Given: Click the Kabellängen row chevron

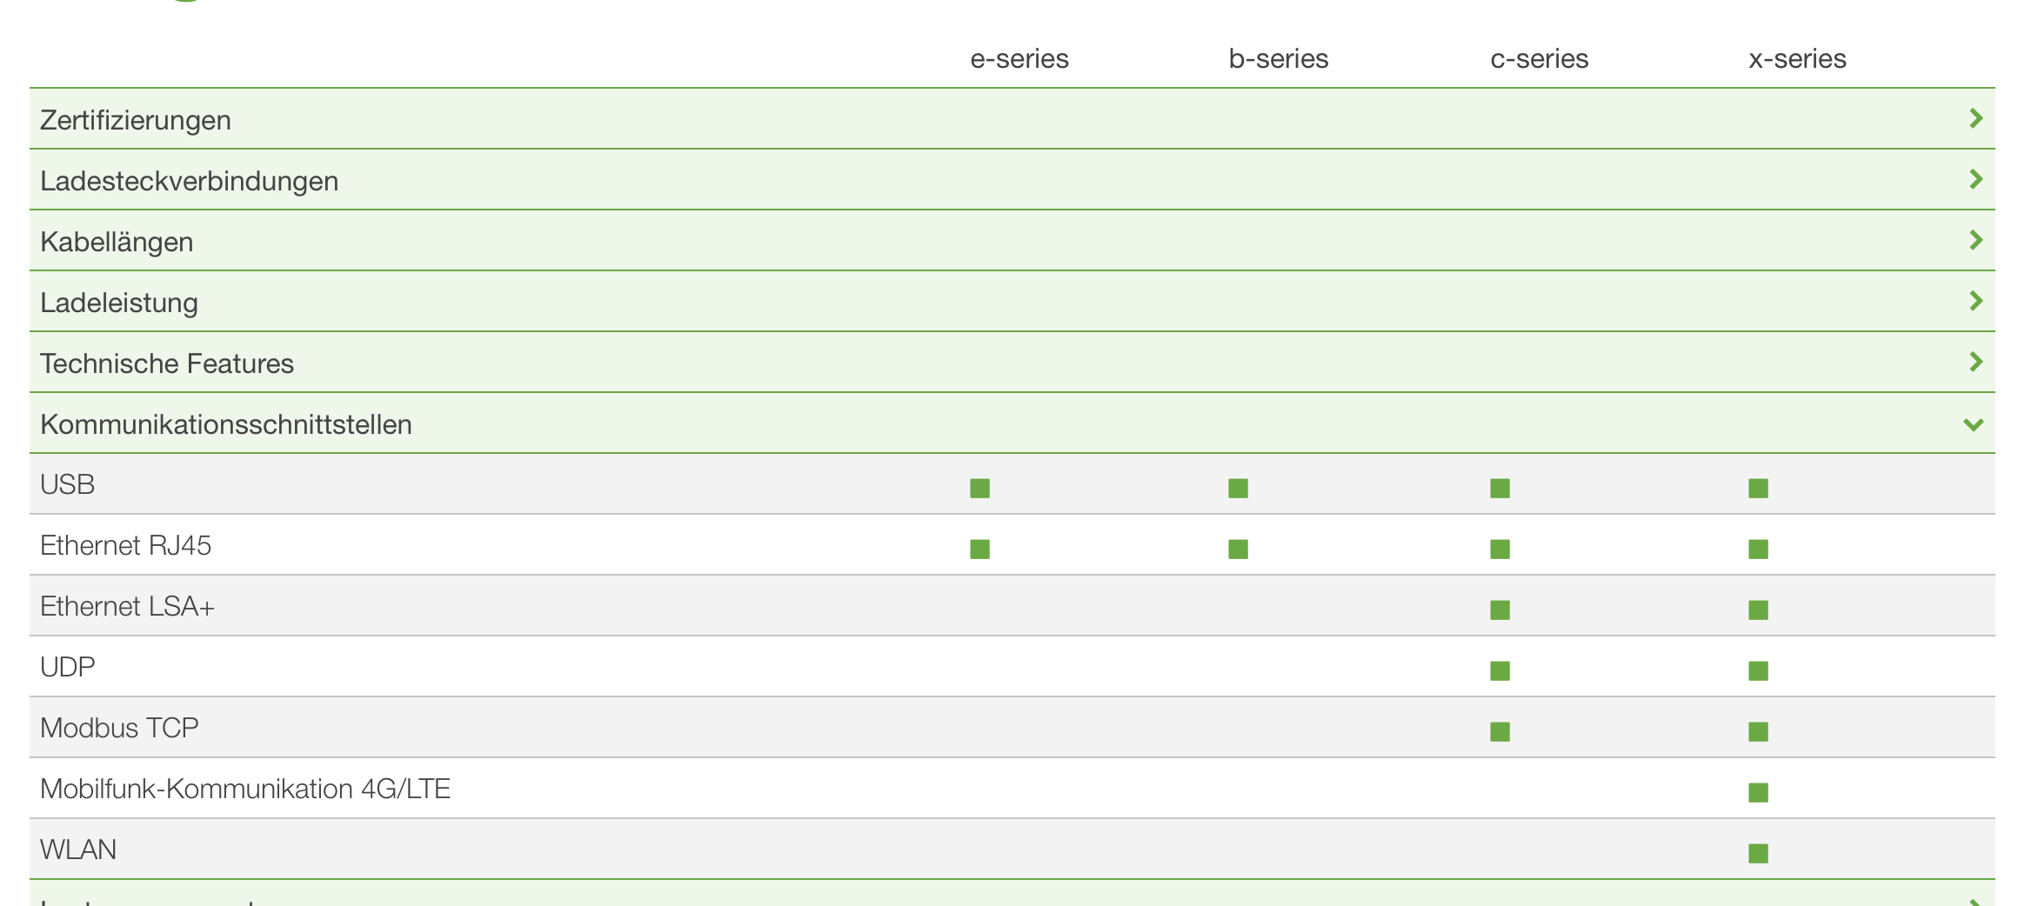Looking at the screenshot, I should click(1975, 240).
